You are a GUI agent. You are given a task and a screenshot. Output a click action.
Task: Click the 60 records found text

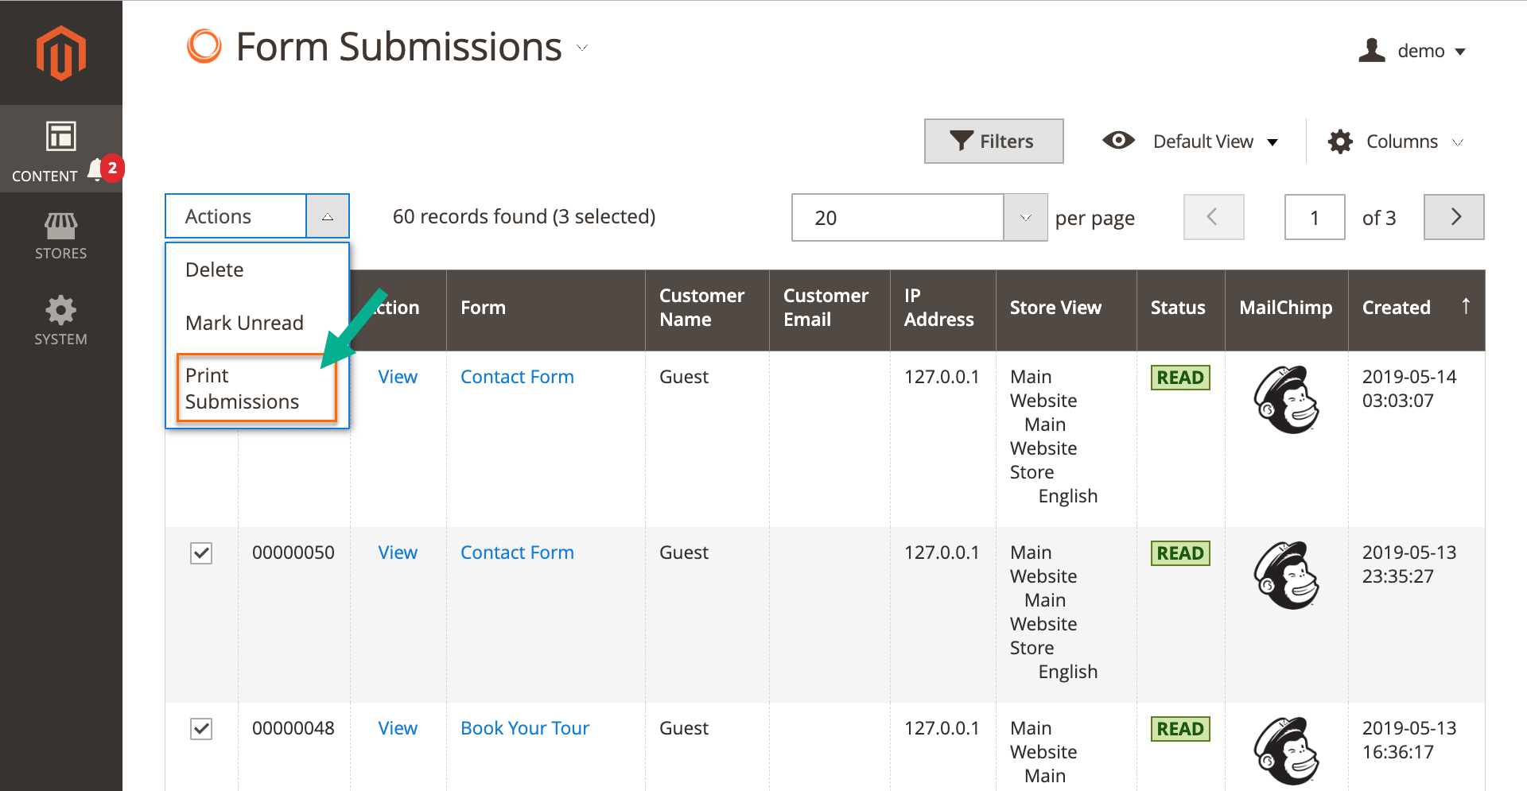point(524,216)
